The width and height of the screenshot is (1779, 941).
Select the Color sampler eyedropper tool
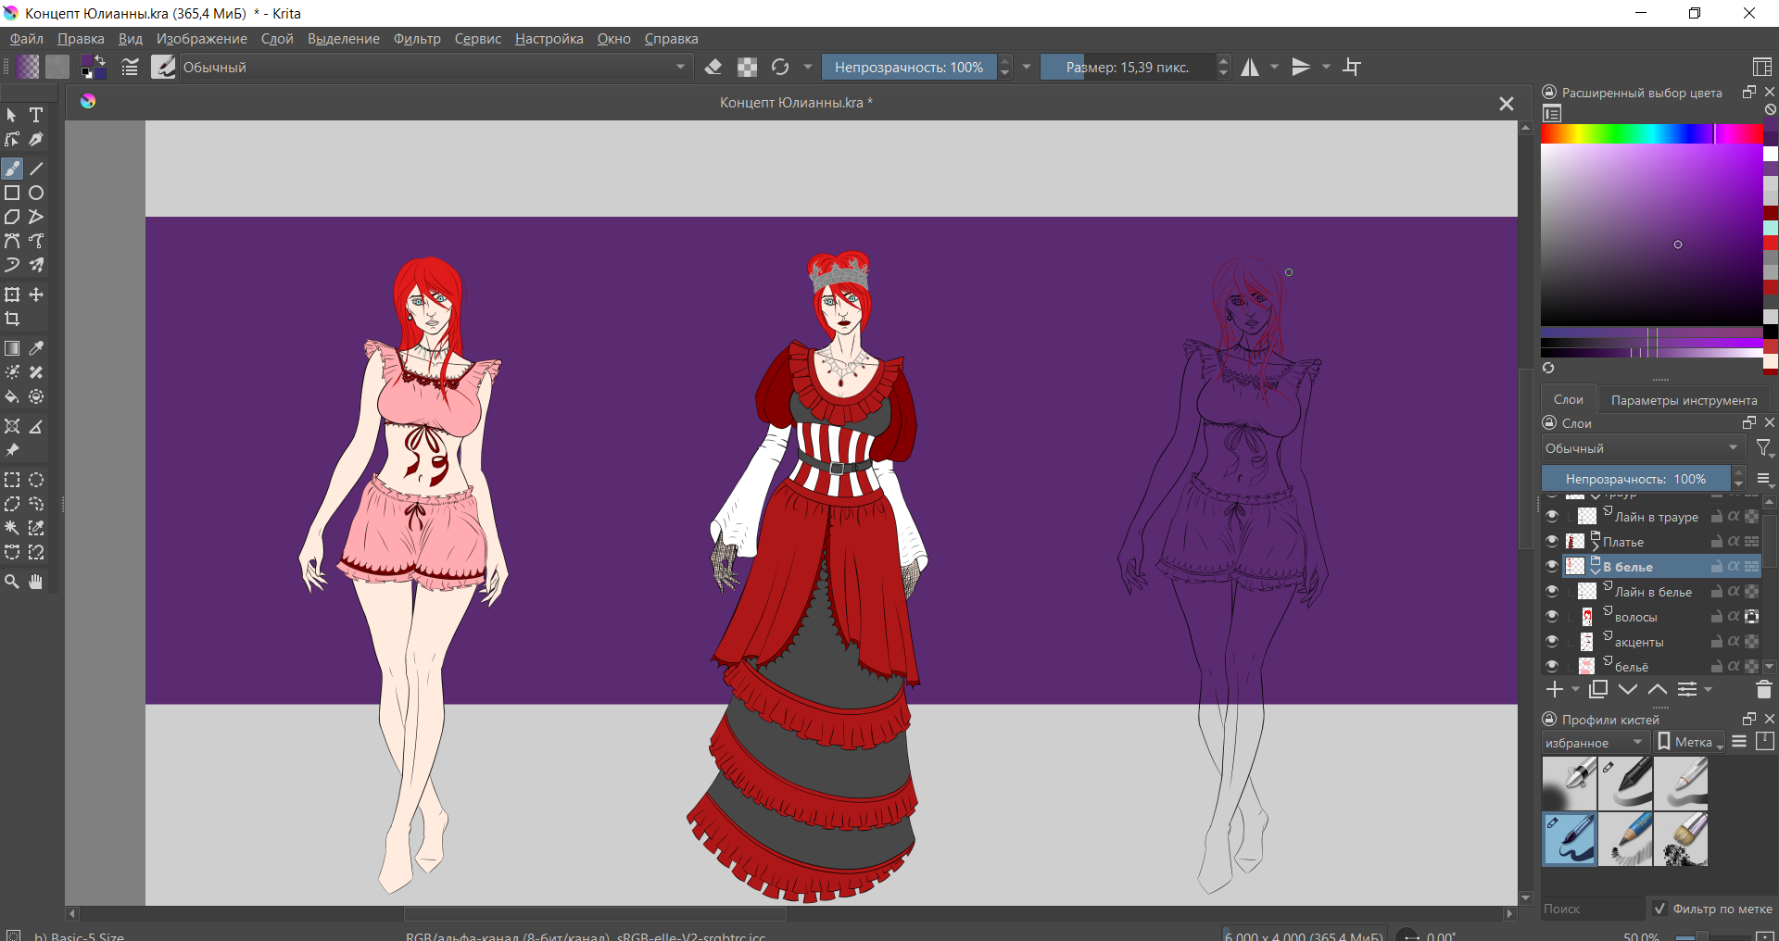[36, 348]
